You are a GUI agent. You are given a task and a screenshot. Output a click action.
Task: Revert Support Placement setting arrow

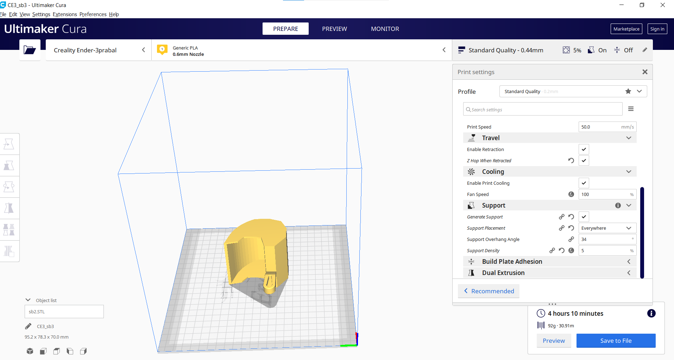[571, 228]
